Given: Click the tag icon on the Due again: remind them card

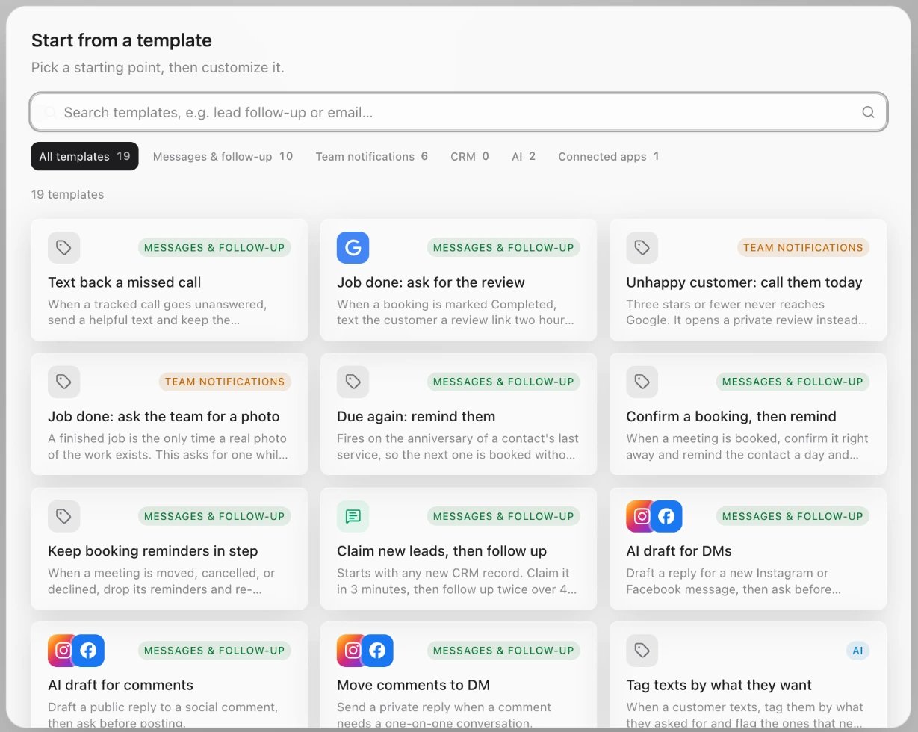Looking at the screenshot, I should [x=353, y=382].
